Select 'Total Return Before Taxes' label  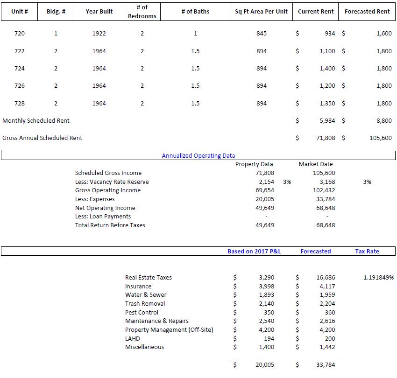110,225
